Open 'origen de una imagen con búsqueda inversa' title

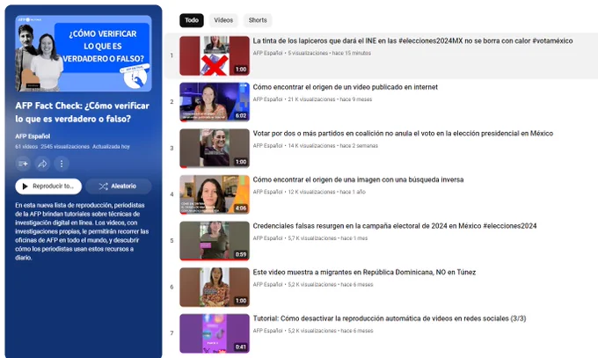click(x=358, y=179)
